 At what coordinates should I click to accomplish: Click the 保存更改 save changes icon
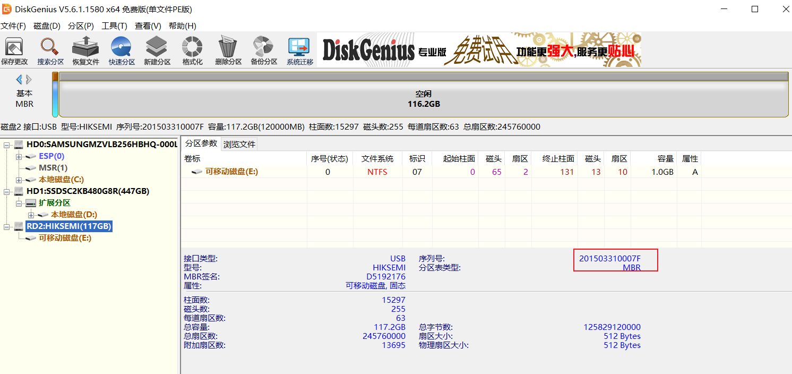click(14, 51)
